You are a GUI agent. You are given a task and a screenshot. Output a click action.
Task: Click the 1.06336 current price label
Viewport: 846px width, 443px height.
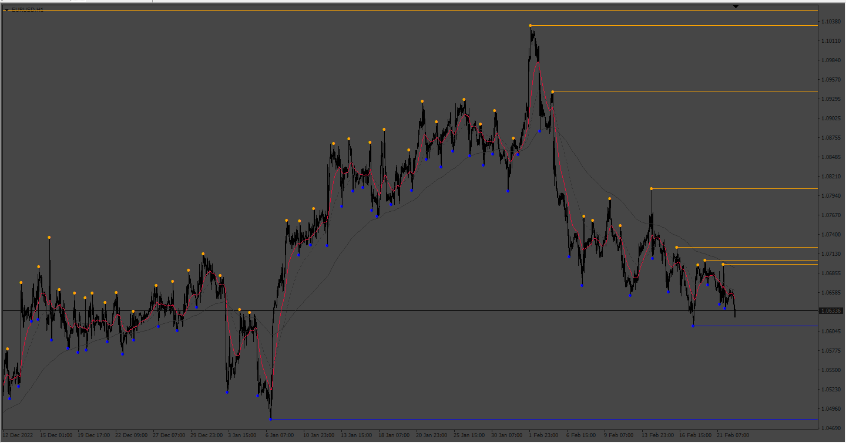click(831, 311)
